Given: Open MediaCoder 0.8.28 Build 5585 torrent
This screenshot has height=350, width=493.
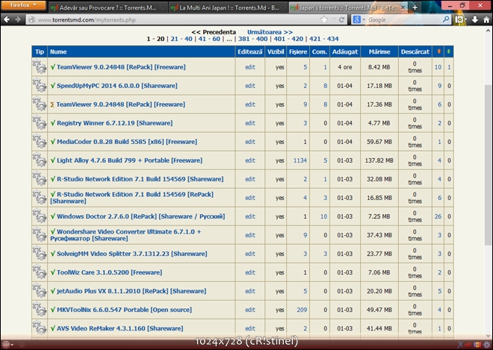Looking at the screenshot, I should click(x=127, y=142).
